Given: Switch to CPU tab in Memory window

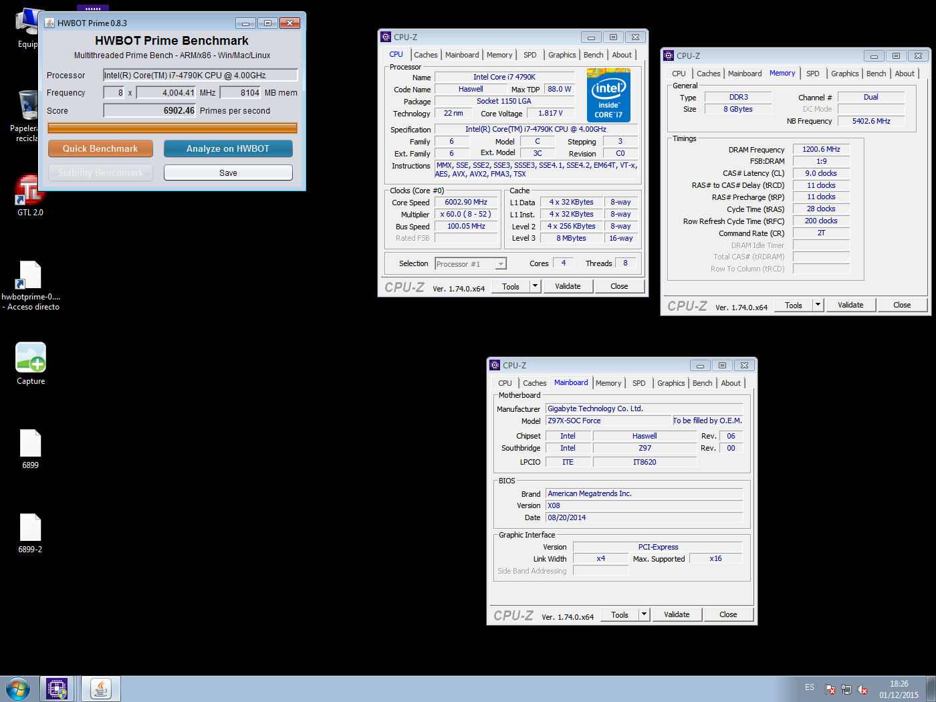Looking at the screenshot, I should coord(679,74).
